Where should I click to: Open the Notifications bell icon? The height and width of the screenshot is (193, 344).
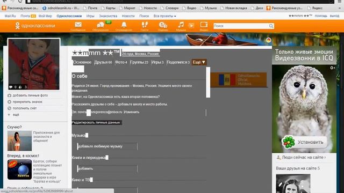coord(124,25)
